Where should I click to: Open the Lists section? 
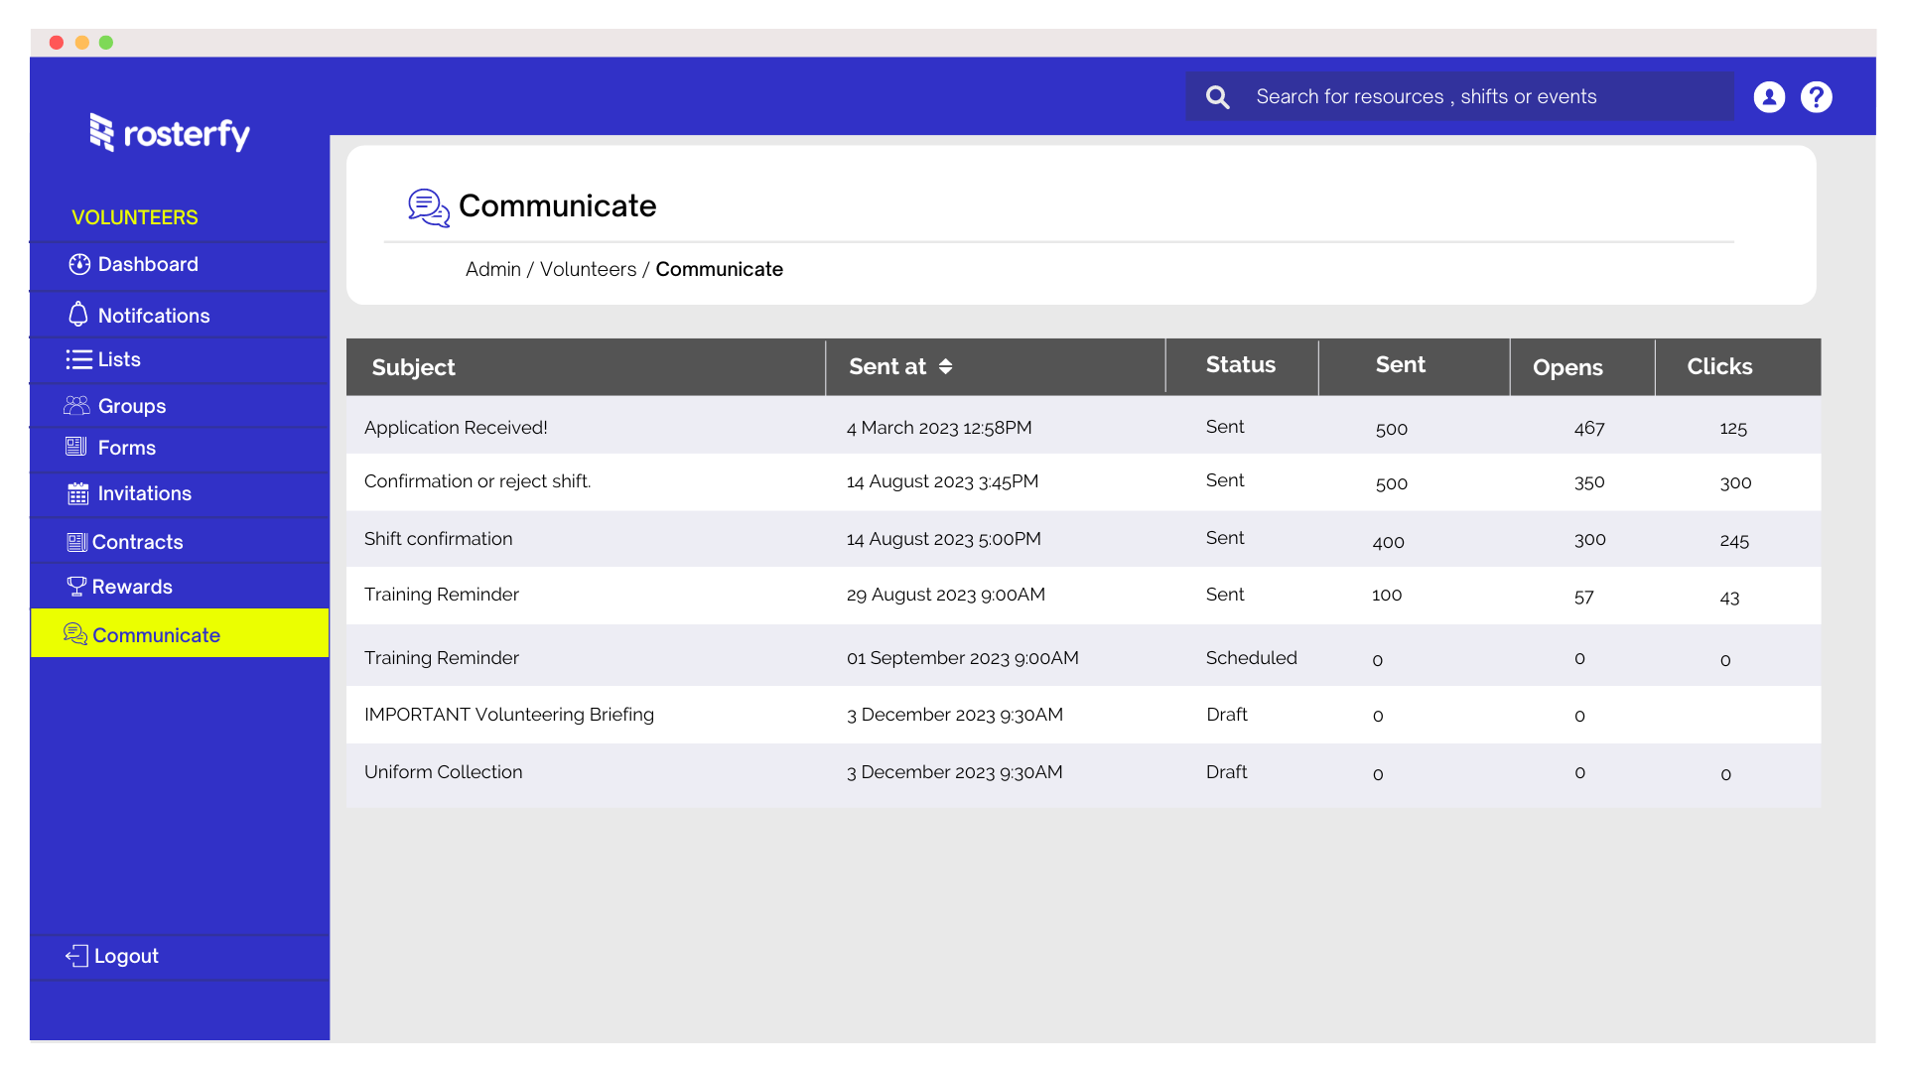click(x=118, y=358)
